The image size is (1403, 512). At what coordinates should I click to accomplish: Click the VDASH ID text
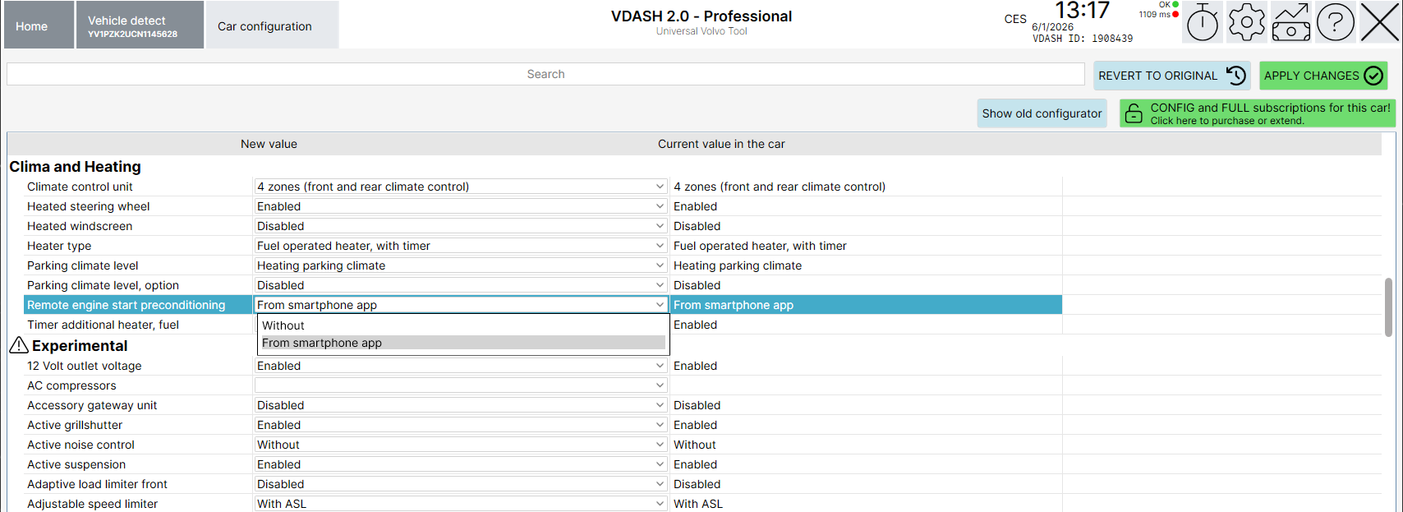coord(1082,39)
